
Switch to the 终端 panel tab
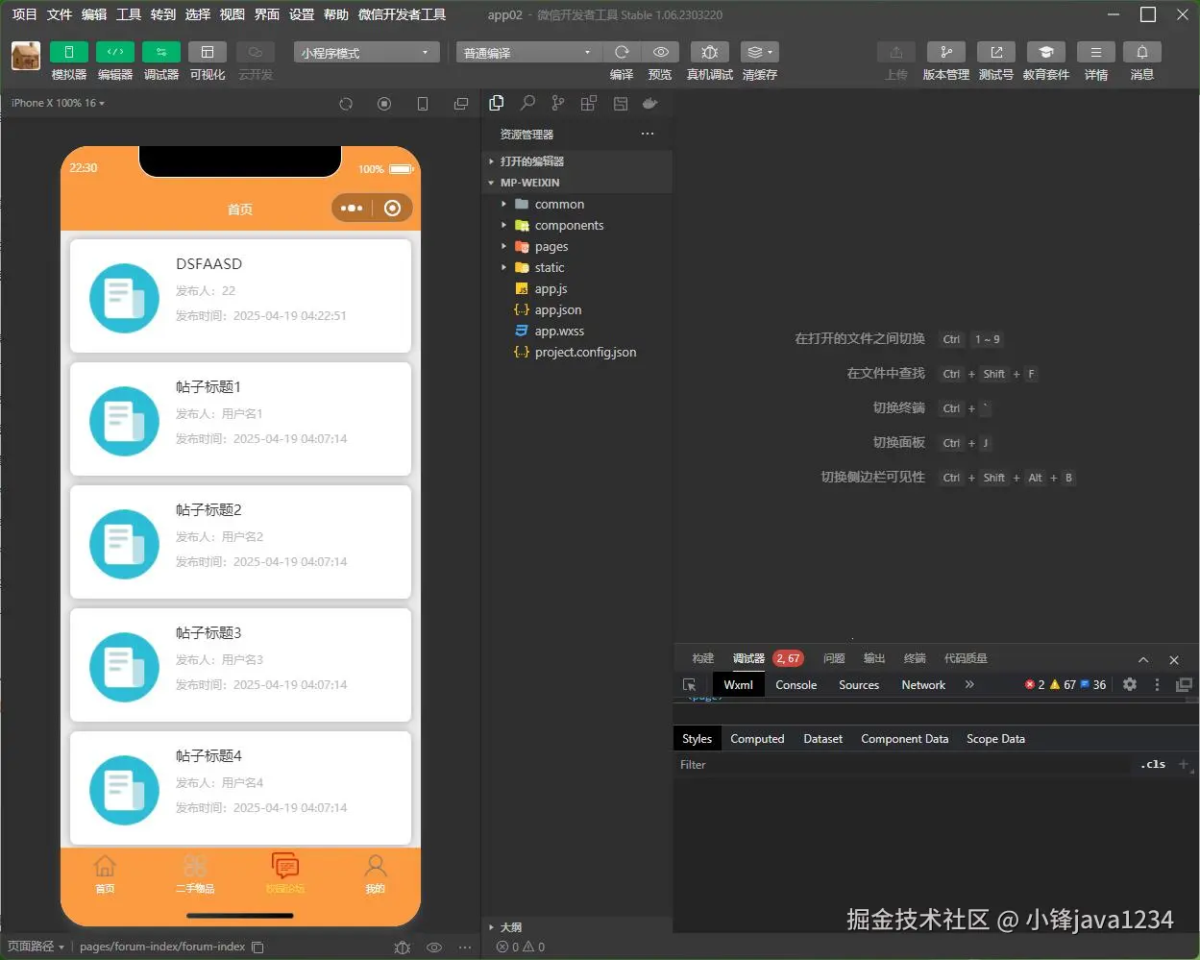915,658
